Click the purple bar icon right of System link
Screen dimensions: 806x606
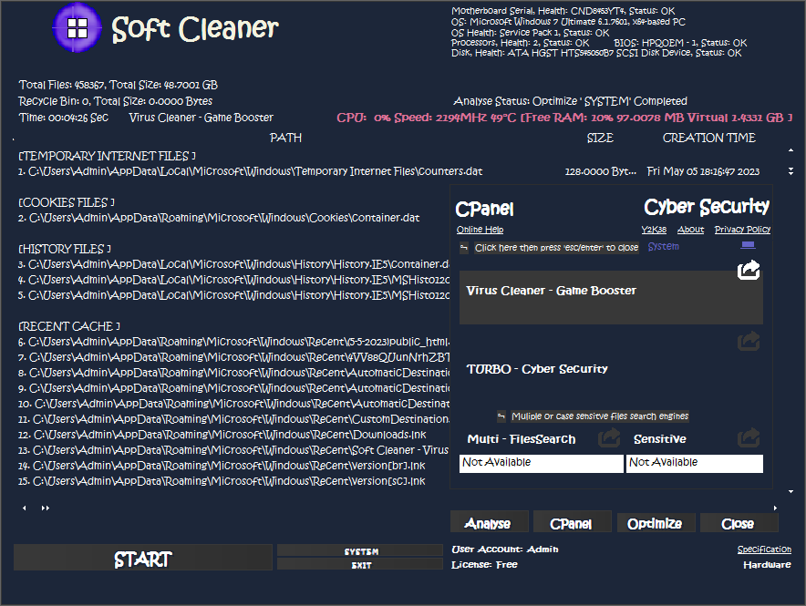coord(748,245)
